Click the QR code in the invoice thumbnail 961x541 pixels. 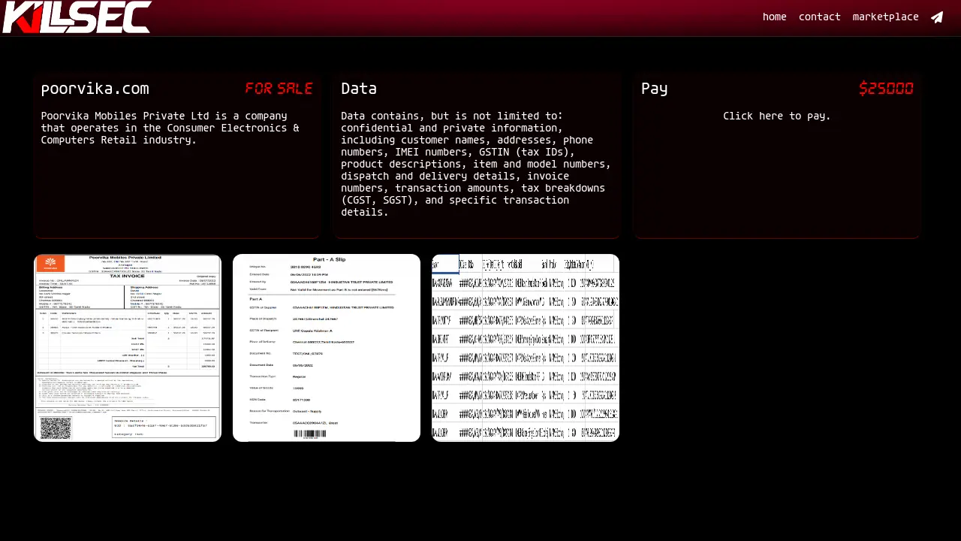pyautogui.click(x=56, y=428)
